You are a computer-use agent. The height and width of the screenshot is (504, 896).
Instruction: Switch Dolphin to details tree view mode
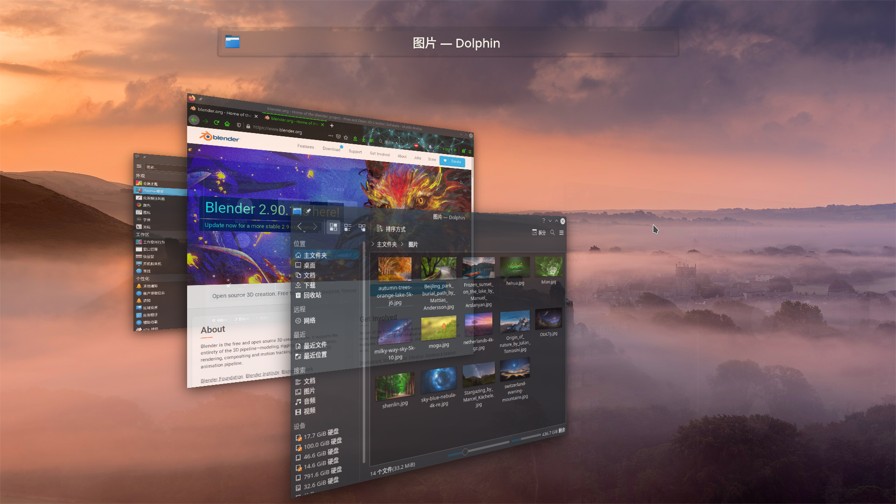(362, 228)
